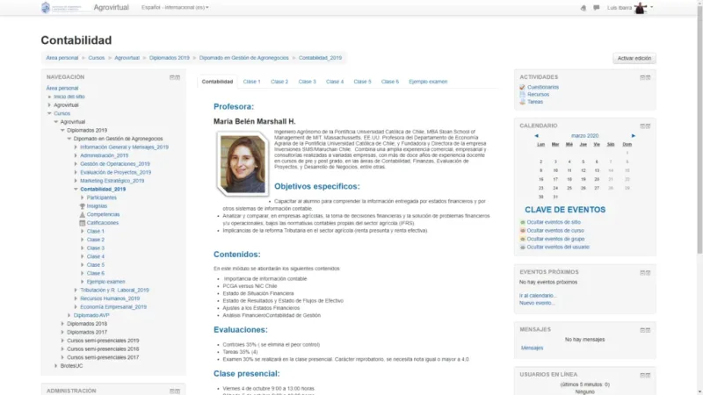Click the Agrovirtual site title
Viewport: 703px width, 395px height.
(112, 8)
